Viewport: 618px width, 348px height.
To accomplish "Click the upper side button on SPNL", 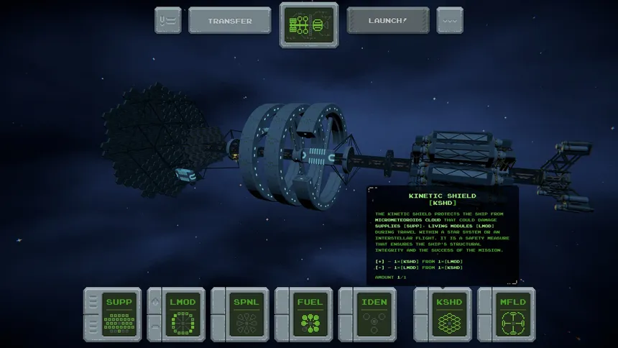I will click(219, 302).
